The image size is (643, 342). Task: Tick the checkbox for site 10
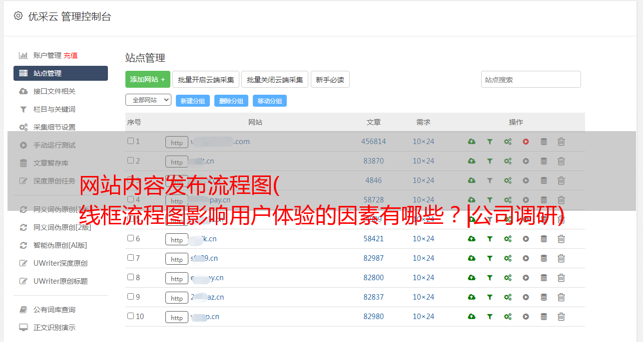tap(130, 316)
